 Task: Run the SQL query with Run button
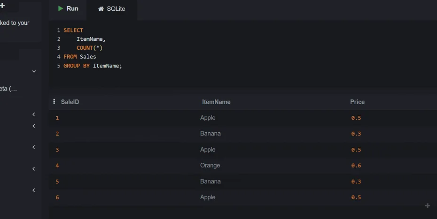tap(68, 9)
